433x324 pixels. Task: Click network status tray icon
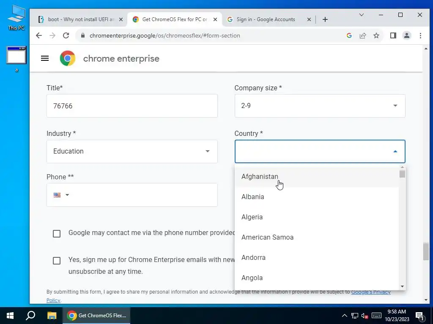coord(355,316)
